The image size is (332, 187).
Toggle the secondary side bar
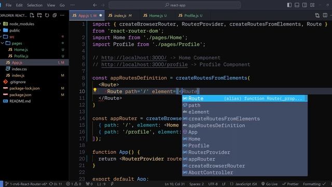point(305,5)
